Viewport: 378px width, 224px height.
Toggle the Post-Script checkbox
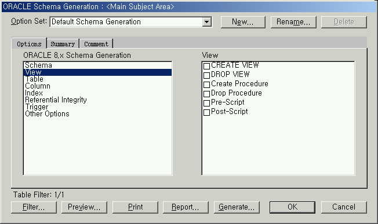coord(206,112)
